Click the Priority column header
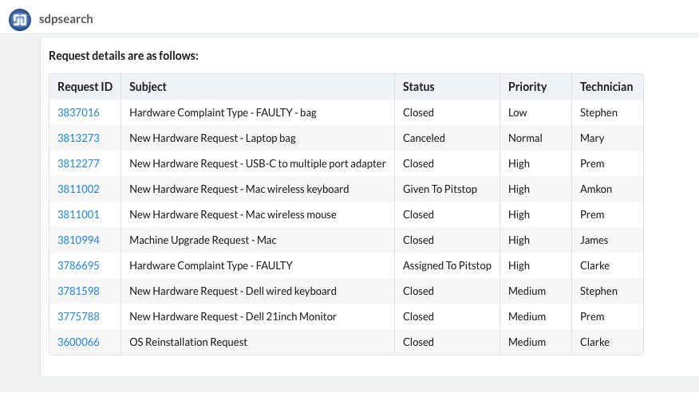Screen dimensions: 699x396 tap(527, 87)
